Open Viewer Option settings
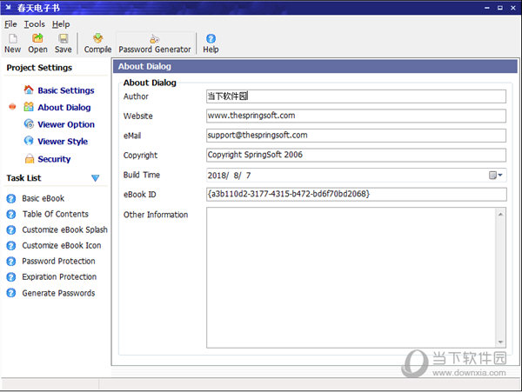 (66, 124)
